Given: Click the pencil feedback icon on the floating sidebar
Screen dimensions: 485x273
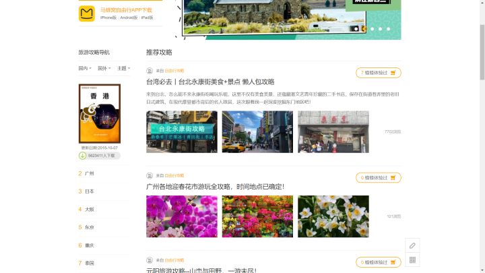Looking at the screenshot, I should [412, 245].
